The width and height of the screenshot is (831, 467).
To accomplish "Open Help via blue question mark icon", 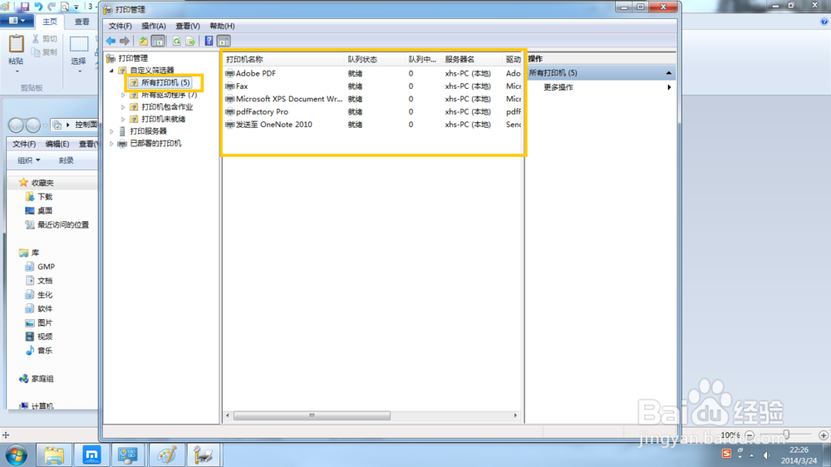I will click(209, 41).
